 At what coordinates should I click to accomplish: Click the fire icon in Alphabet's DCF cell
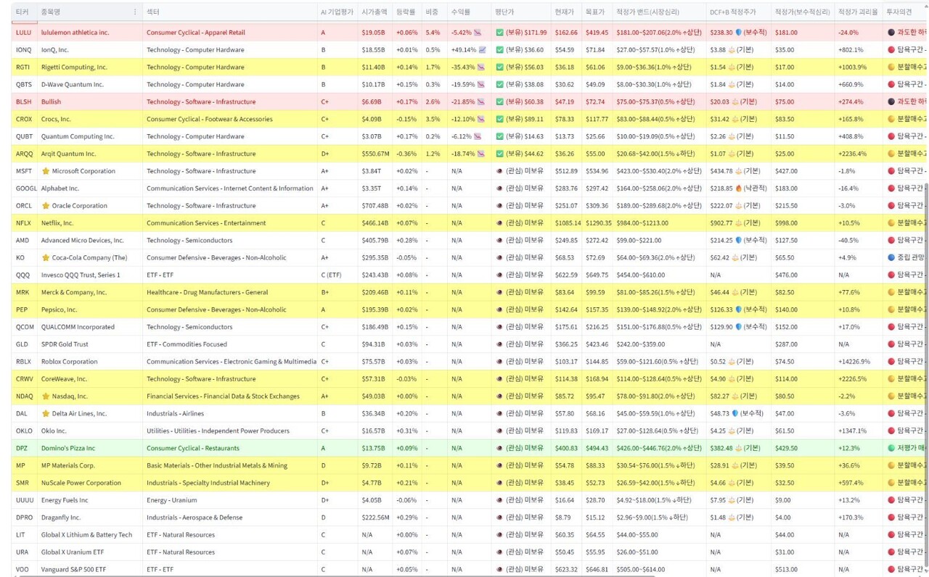coord(738,188)
